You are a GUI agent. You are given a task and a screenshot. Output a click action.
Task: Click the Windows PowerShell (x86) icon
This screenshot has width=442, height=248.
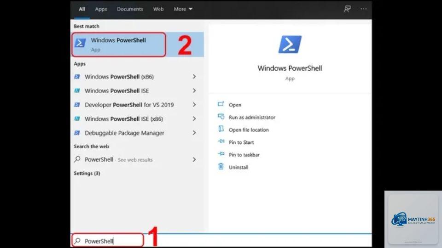coord(77,77)
